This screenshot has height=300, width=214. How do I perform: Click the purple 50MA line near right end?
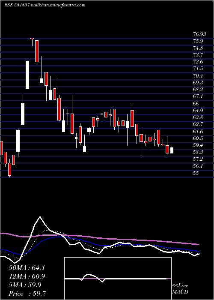[195, 244]
